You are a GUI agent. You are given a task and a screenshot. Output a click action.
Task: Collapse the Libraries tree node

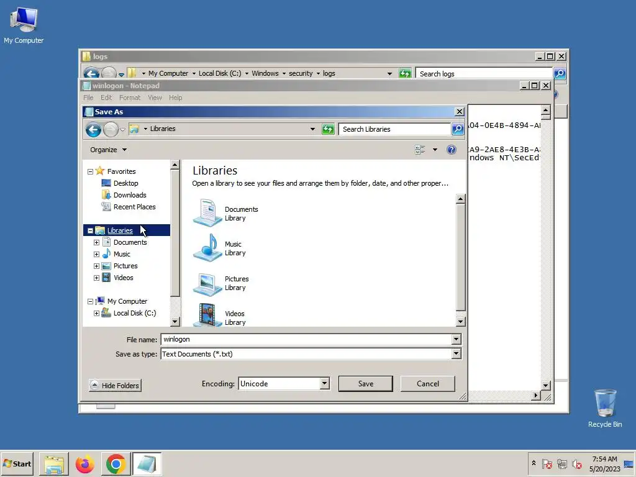pos(90,231)
